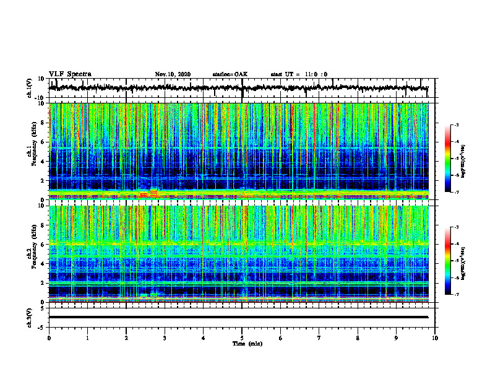Image resolution: width=490 pixels, height=379 pixels.
Task: Click the "-3" tick on ch.1 colorbar
Action: pos(457,124)
